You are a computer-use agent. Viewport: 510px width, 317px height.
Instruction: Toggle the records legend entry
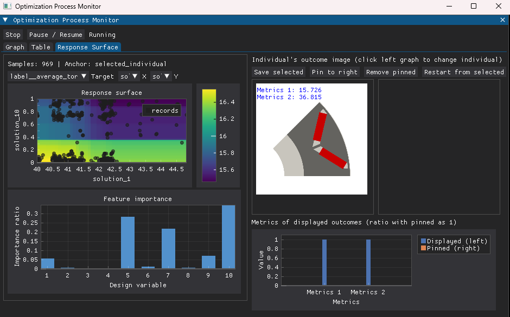click(162, 111)
